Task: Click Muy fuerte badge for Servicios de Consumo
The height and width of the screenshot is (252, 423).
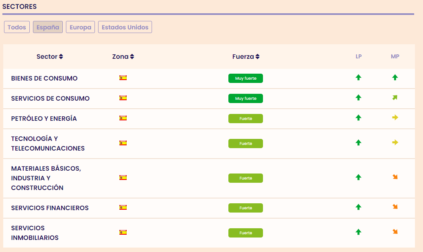Action: click(x=246, y=99)
